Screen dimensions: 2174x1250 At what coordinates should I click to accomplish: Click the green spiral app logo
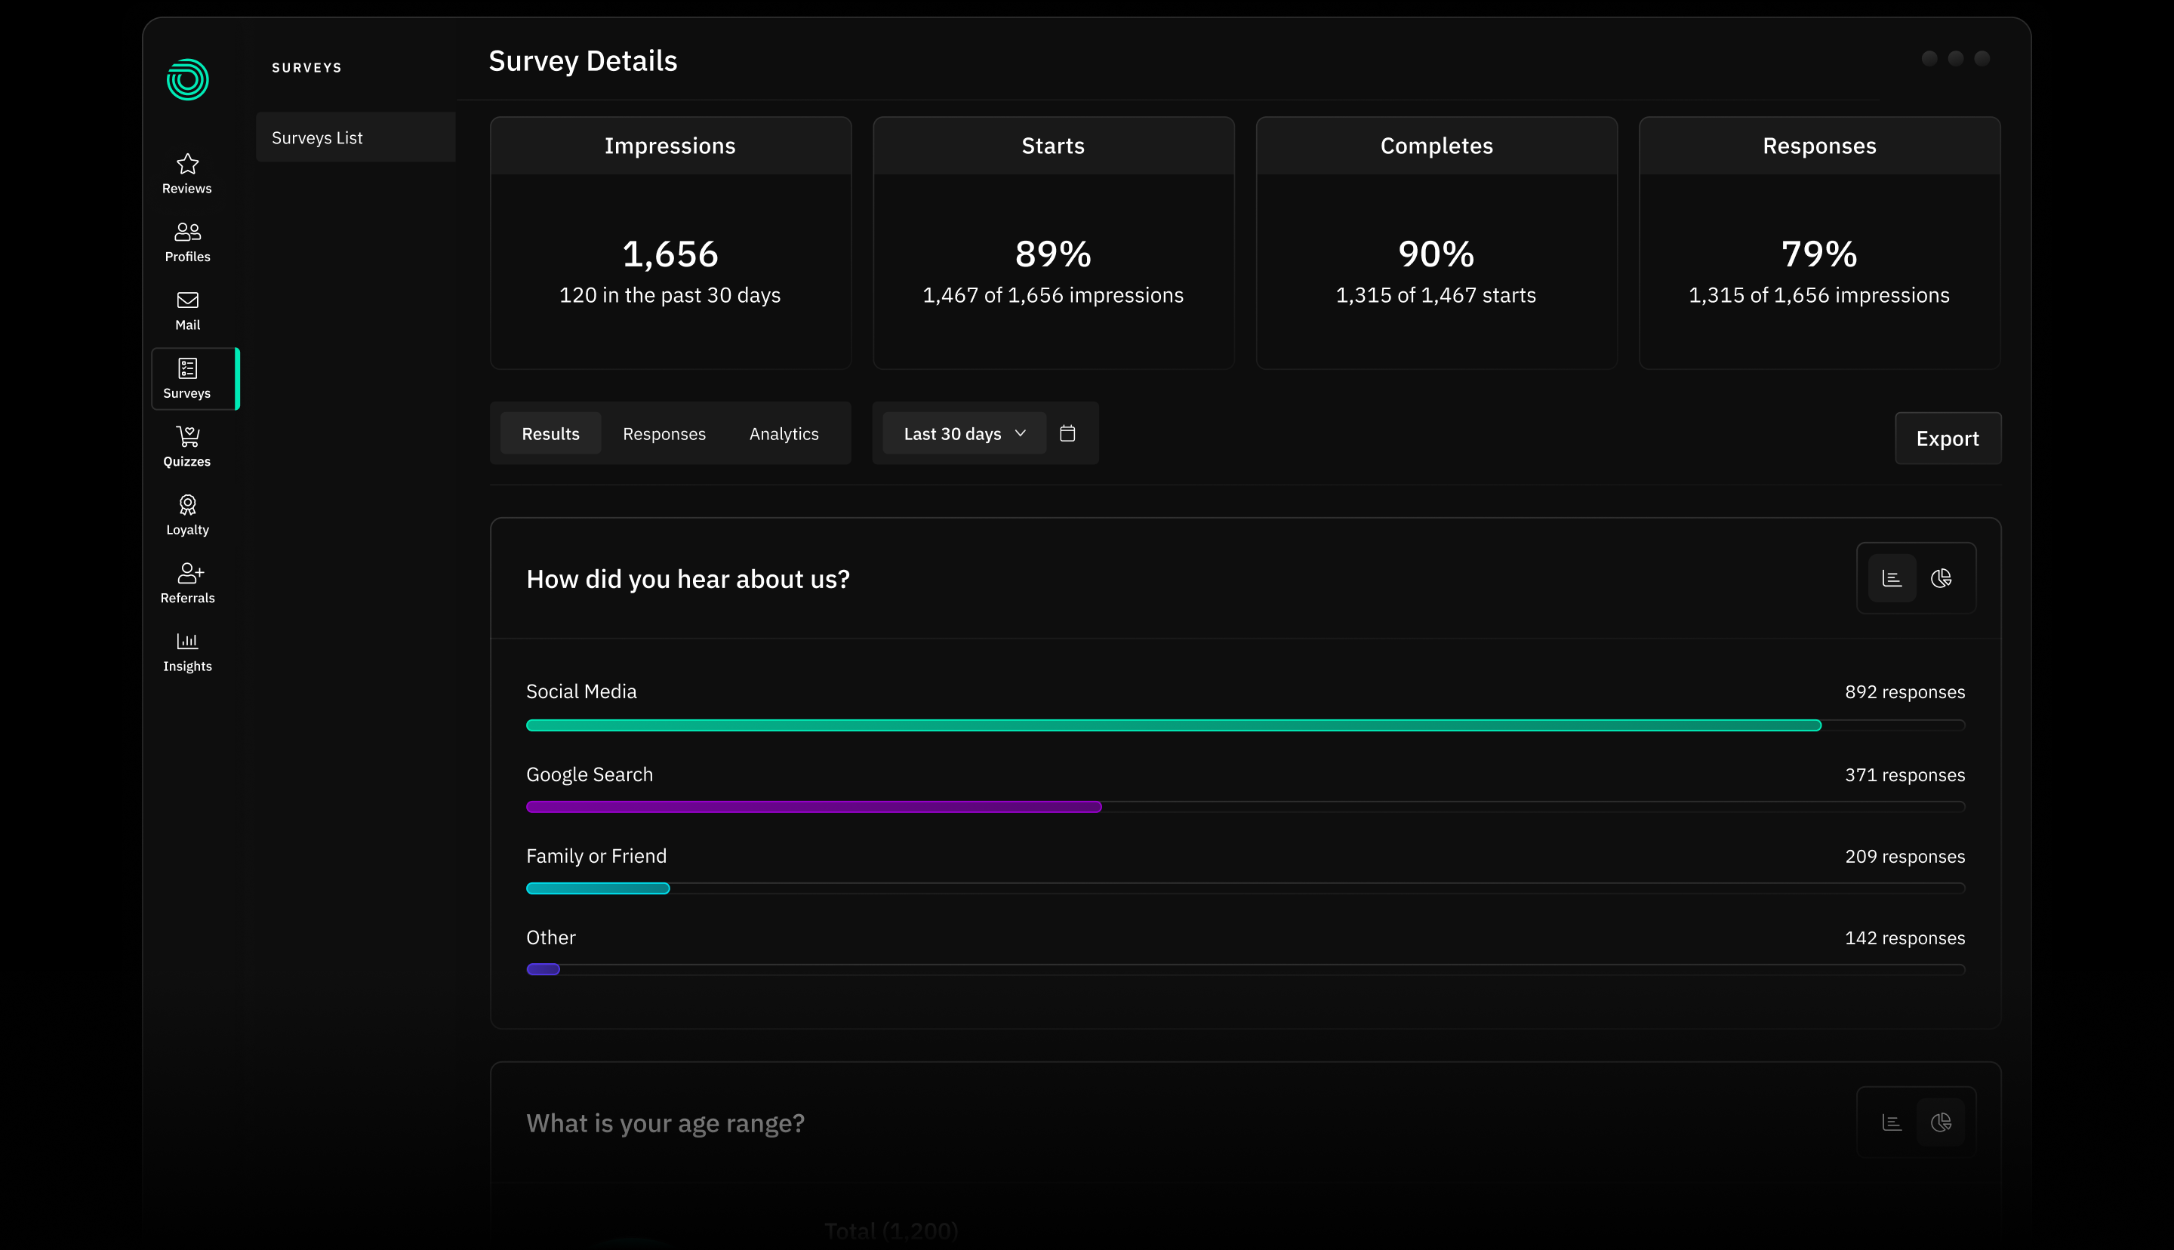(x=187, y=80)
